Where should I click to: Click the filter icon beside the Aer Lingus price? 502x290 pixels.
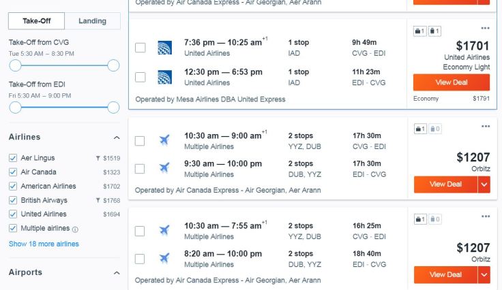98,158
